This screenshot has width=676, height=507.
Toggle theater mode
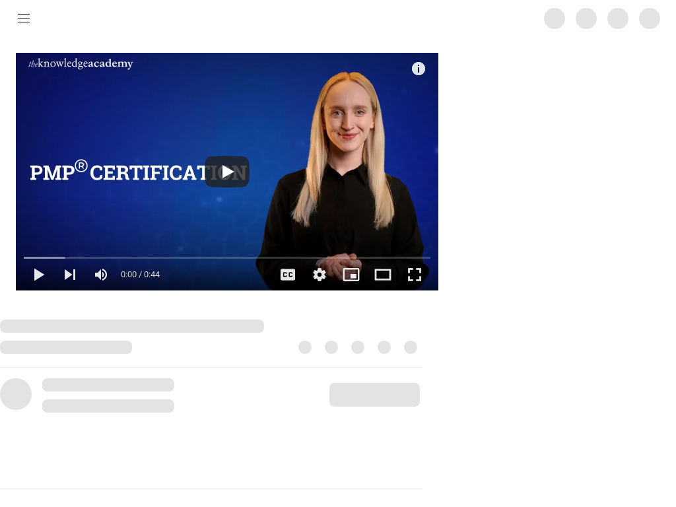pos(383,275)
